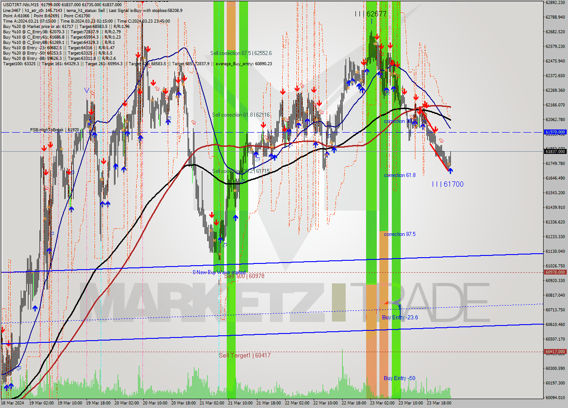
Task: Click the blue correction 38.2 label
Action: click(400, 121)
